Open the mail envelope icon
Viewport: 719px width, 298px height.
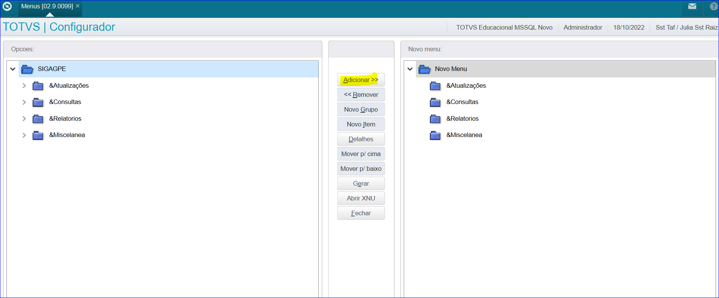coord(692,6)
